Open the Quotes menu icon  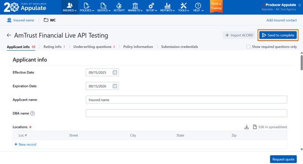[x=103, y=5]
